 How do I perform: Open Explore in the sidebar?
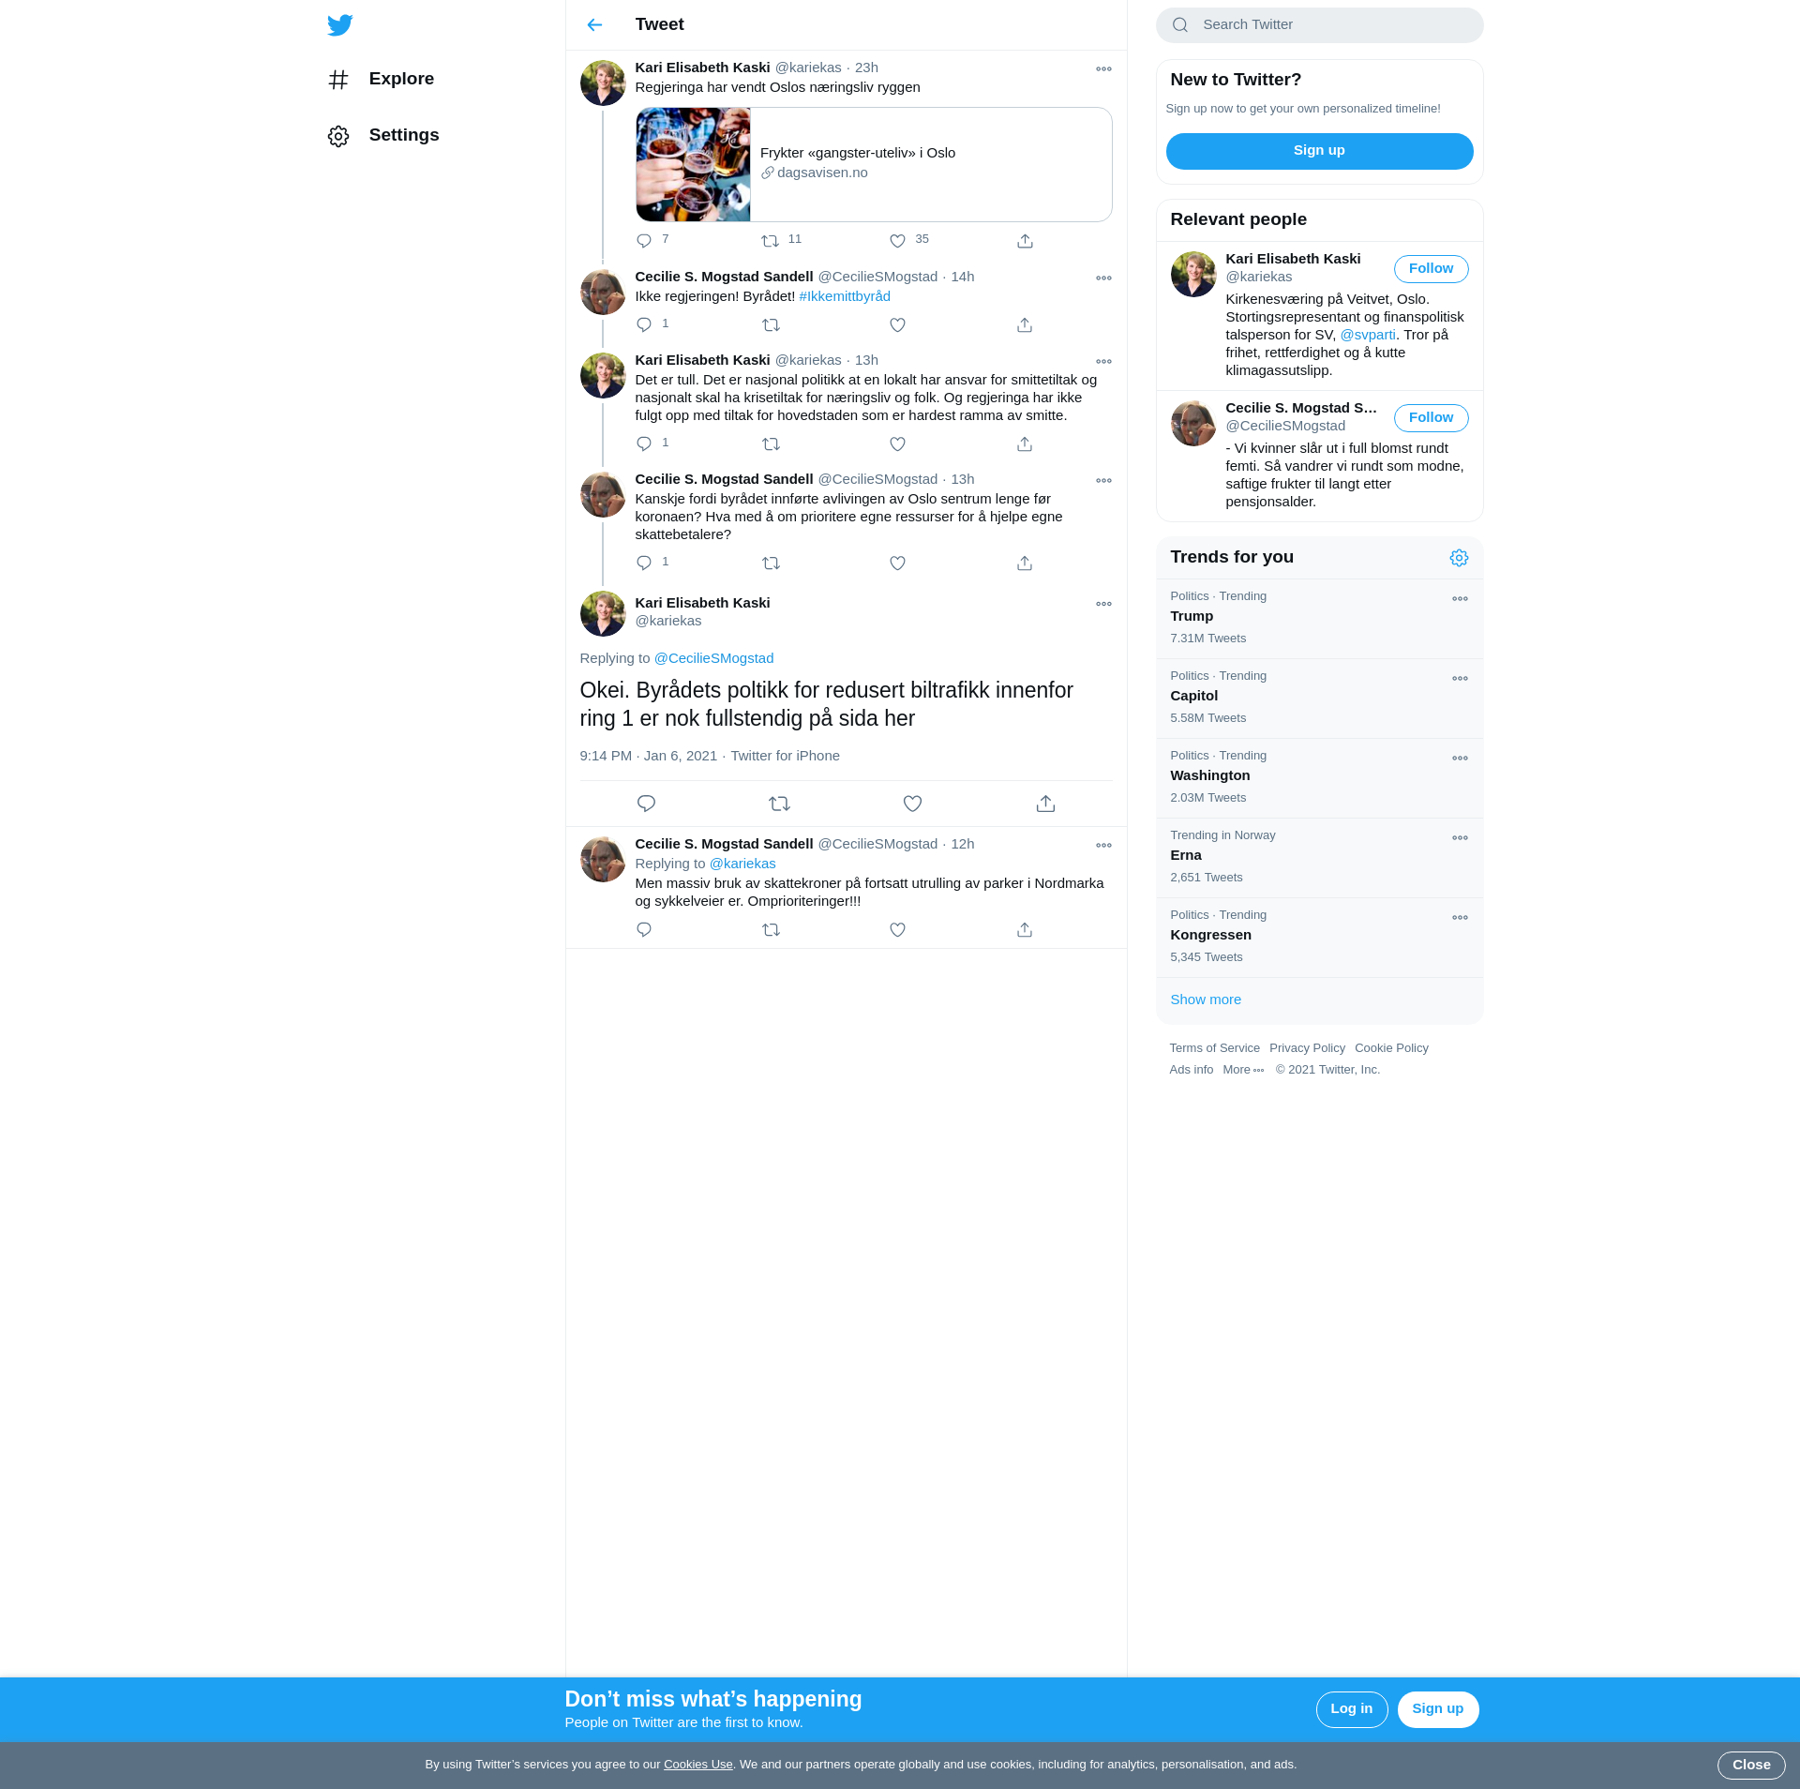[400, 79]
